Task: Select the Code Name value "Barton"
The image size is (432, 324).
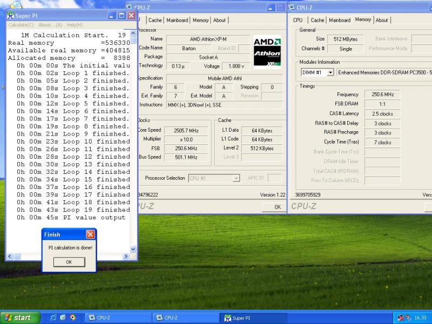Action: coord(188,48)
